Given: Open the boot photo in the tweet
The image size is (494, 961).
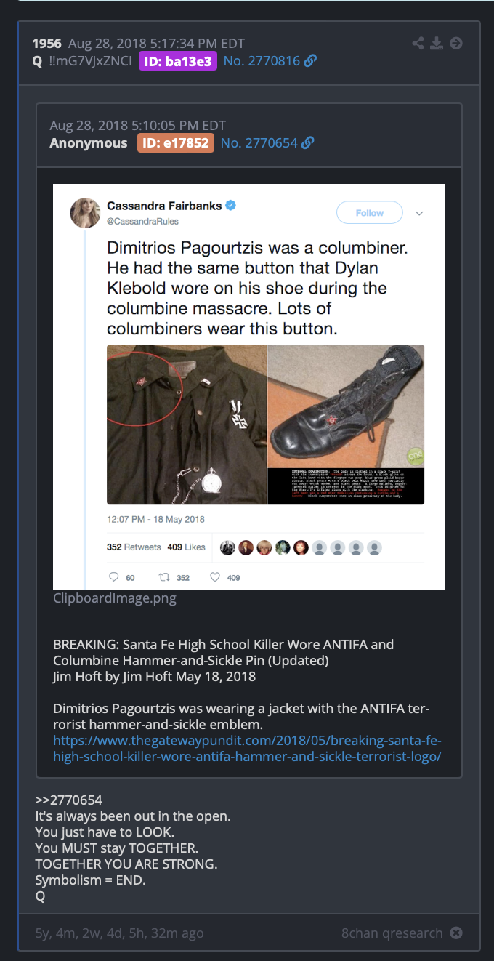Looking at the screenshot, I should (346, 425).
